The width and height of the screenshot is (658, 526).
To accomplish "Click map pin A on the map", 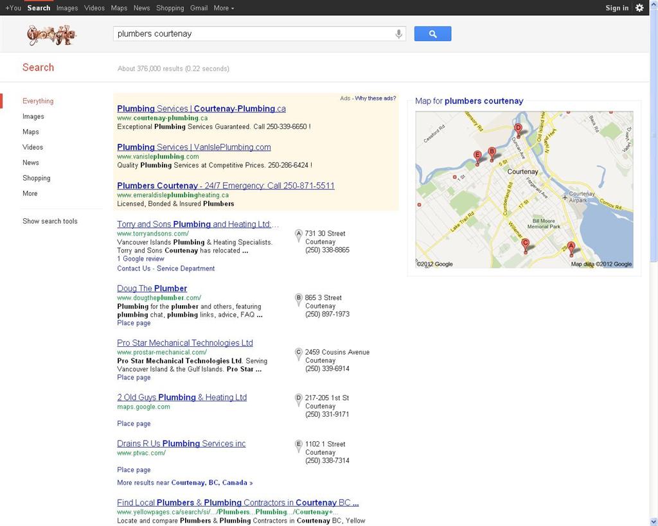I will click(571, 248).
